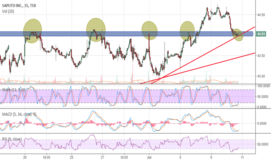Select the blue horizontal resistance zone rectangle
Viewport: 271px width, 160px height.
click(x=126, y=34)
